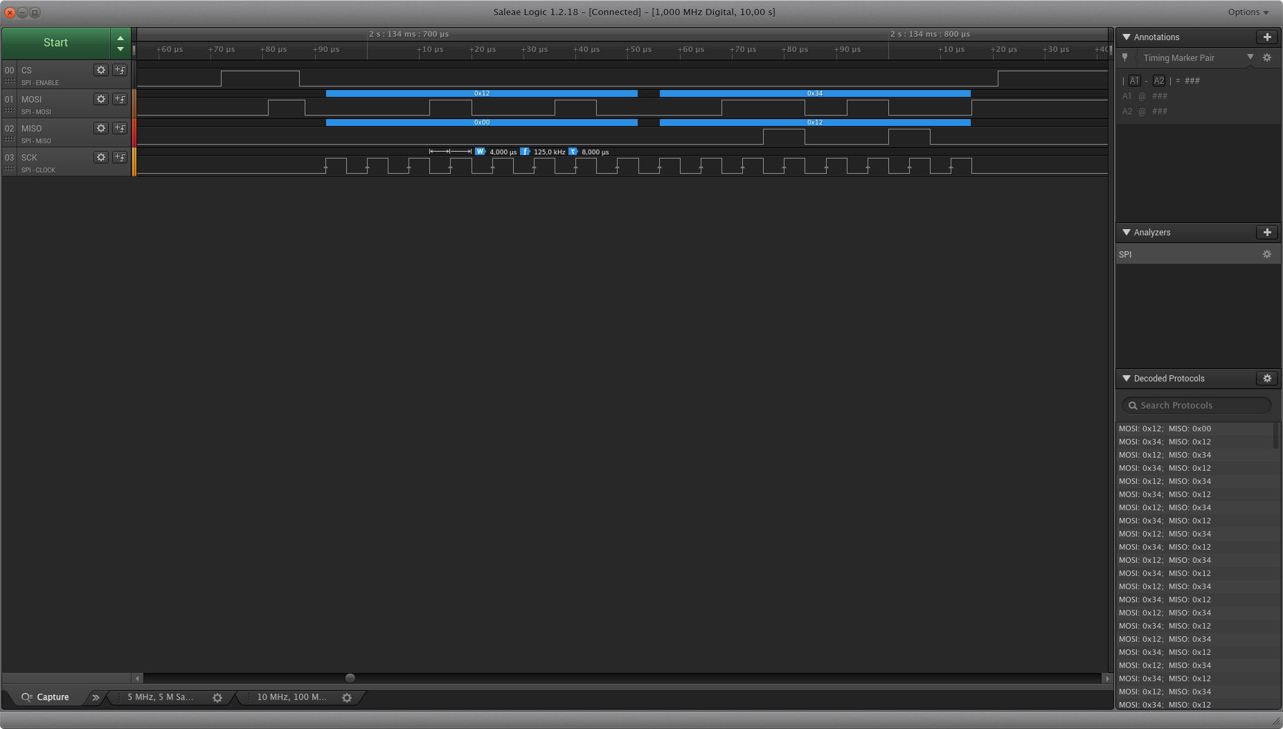The image size is (1283, 729).
Task: Click the Search Protocols input field
Action: pyautogui.click(x=1196, y=405)
